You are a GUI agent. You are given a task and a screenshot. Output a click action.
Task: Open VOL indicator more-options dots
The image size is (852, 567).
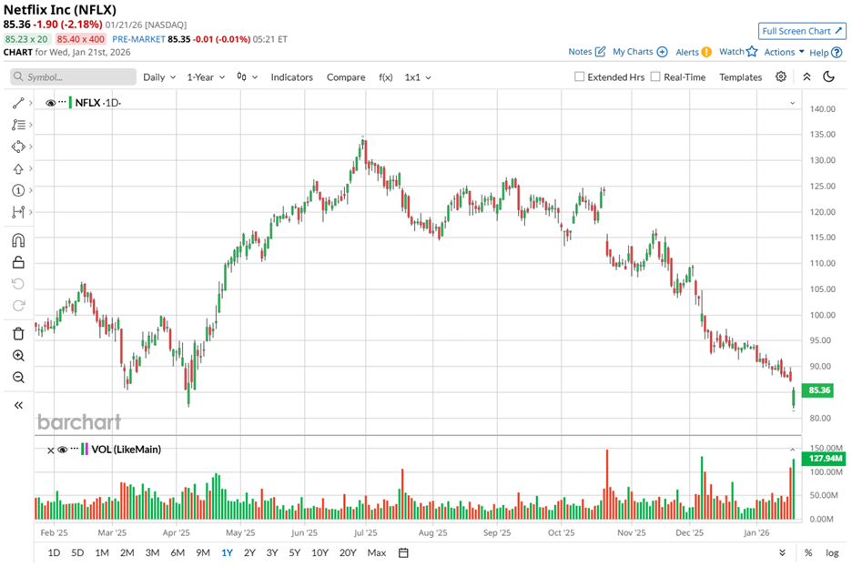[x=75, y=450]
